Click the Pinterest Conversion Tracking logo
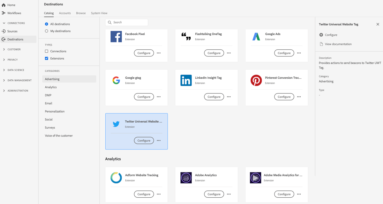Viewport: 383px width, 204px height. pyautogui.click(x=256, y=80)
